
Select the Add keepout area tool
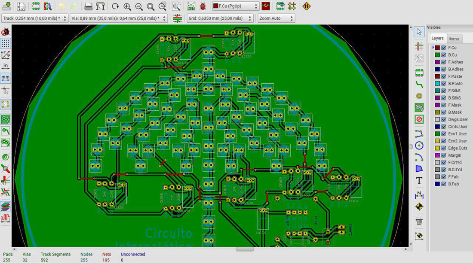tap(419, 119)
